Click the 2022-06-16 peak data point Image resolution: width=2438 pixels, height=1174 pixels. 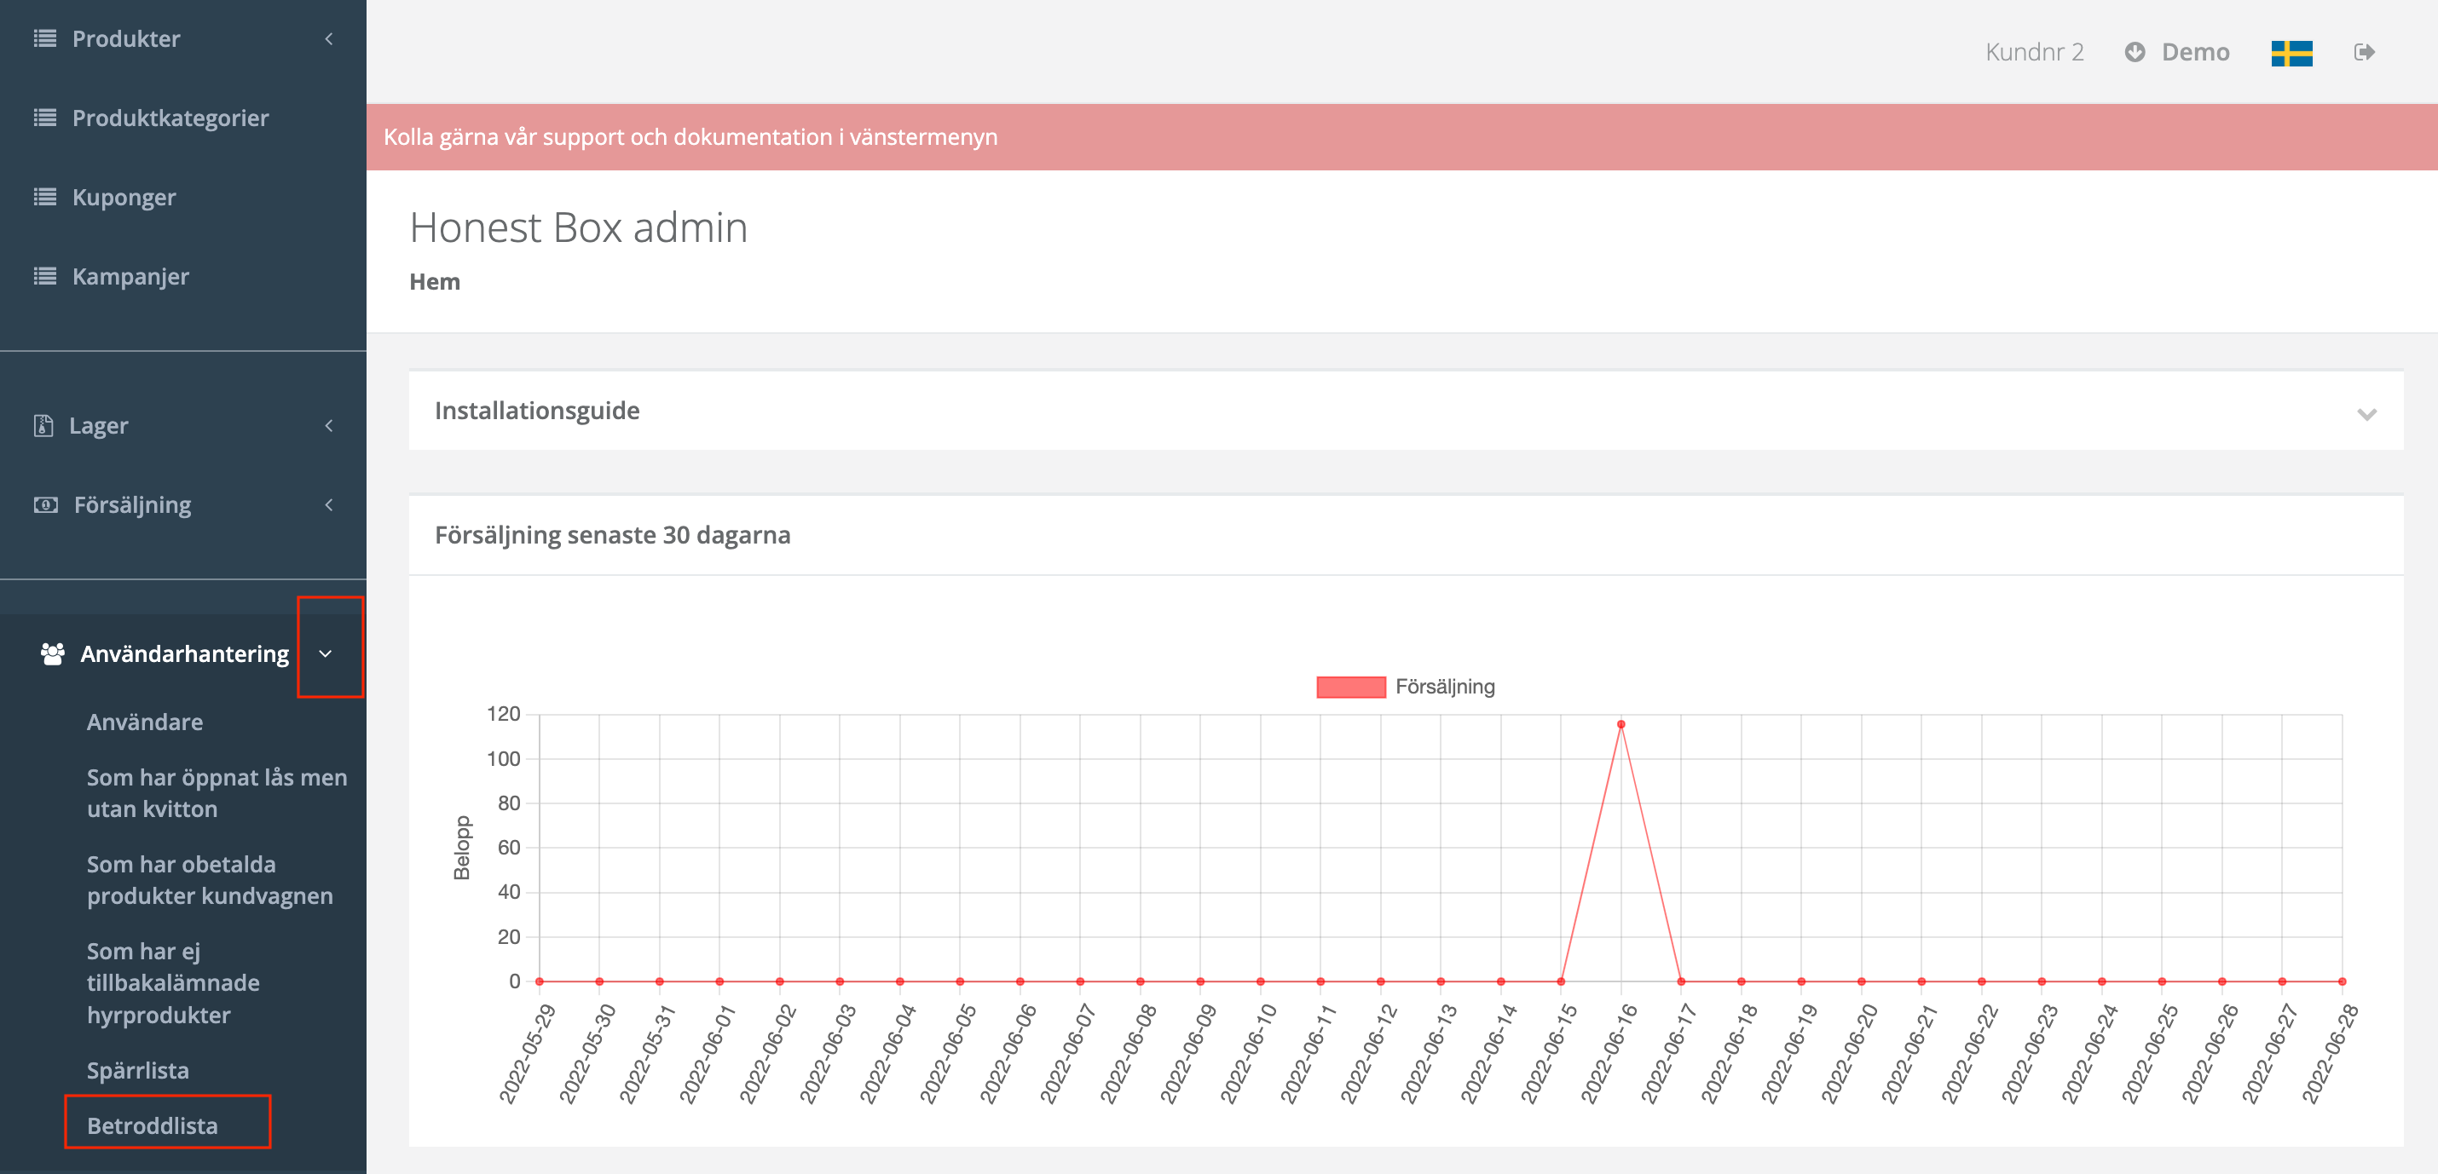tap(1621, 725)
